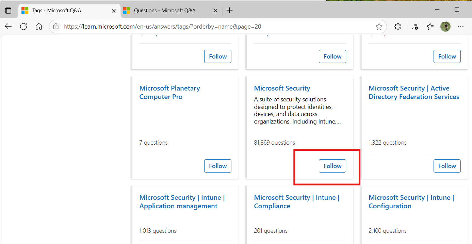
Task: Switch to Questions - Microsoft Q&A tab
Action: (171, 11)
